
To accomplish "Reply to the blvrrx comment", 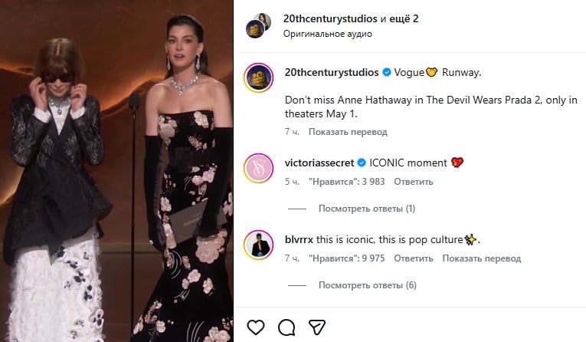I will coord(414,258).
